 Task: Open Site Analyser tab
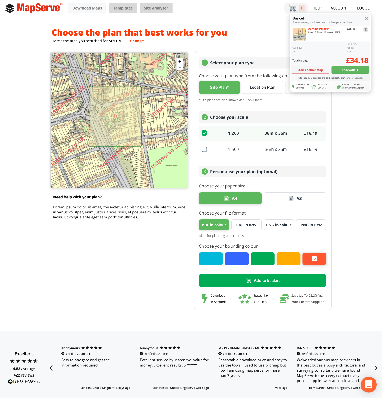pyautogui.click(x=156, y=8)
